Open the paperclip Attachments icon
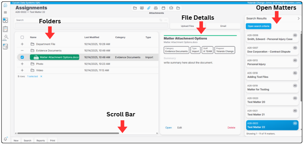The width and height of the screenshot is (303, 145). coord(148,8)
